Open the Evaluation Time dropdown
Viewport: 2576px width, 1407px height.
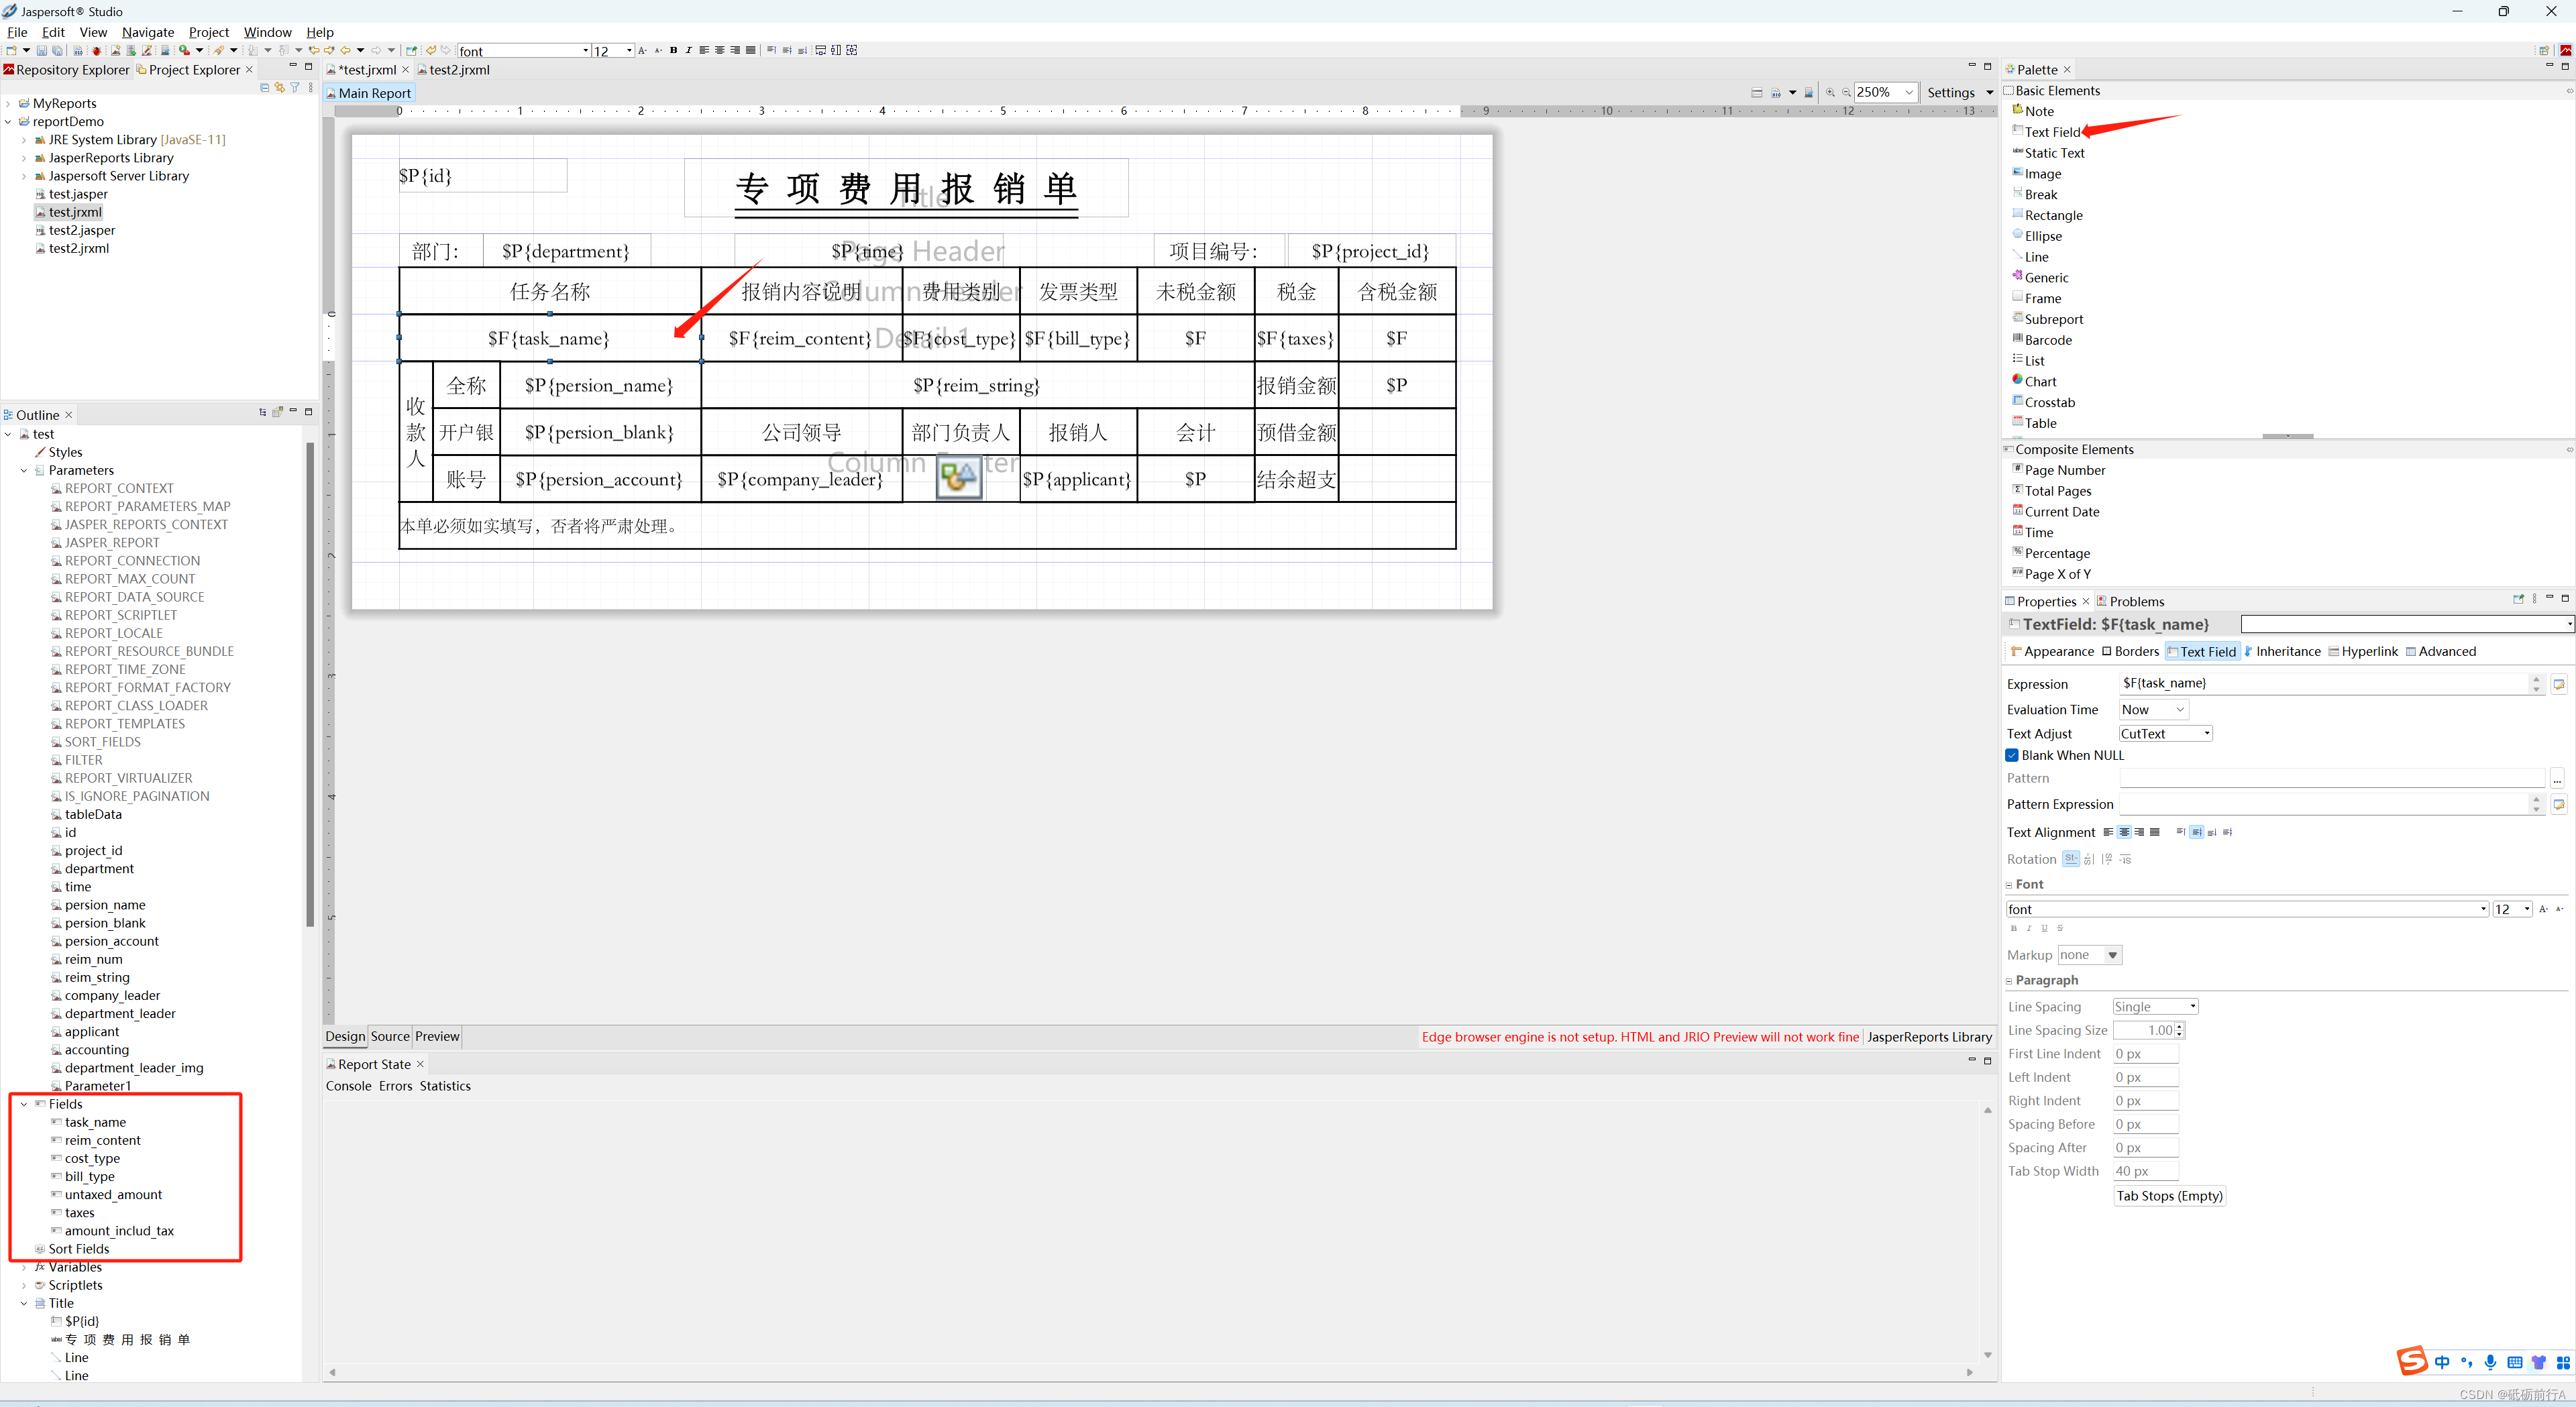[x=2154, y=710]
